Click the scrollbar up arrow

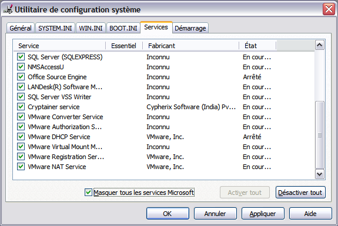pyautogui.click(x=319, y=45)
